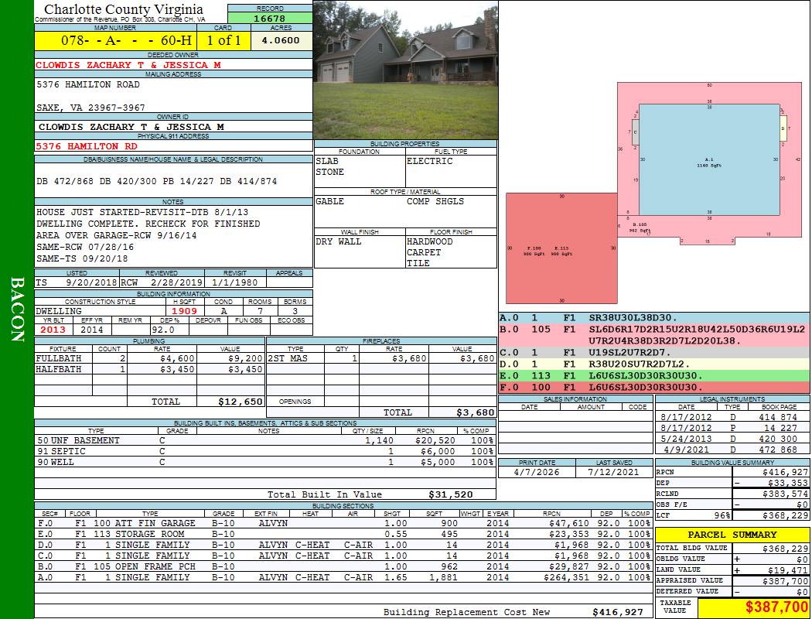Click the H SQFT value 1909
This screenshot has height=619, width=812.
[x=184, y=311]
